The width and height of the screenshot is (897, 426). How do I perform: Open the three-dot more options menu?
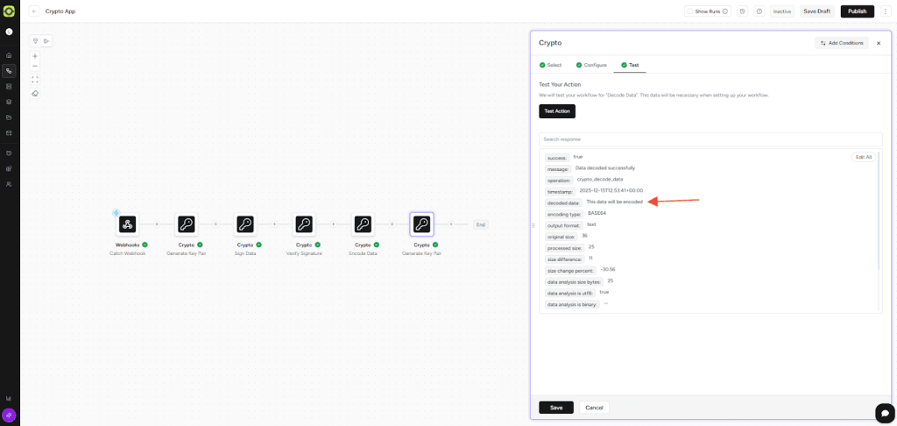coord(885,11)
